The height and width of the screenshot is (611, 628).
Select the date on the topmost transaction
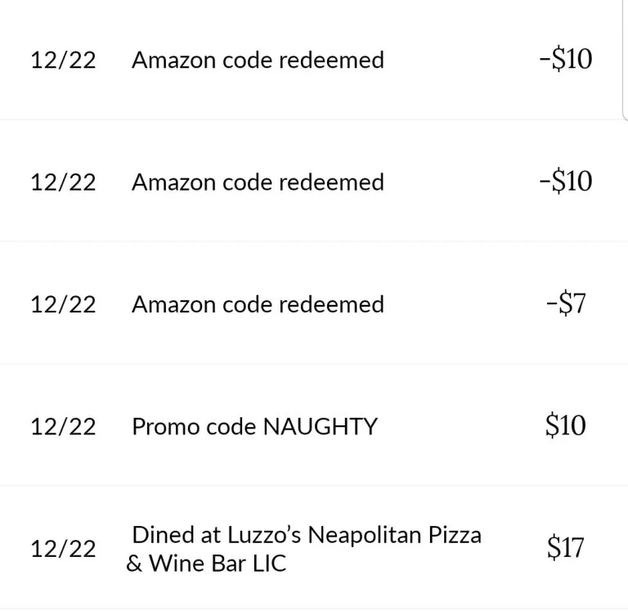tap(63, 60)
